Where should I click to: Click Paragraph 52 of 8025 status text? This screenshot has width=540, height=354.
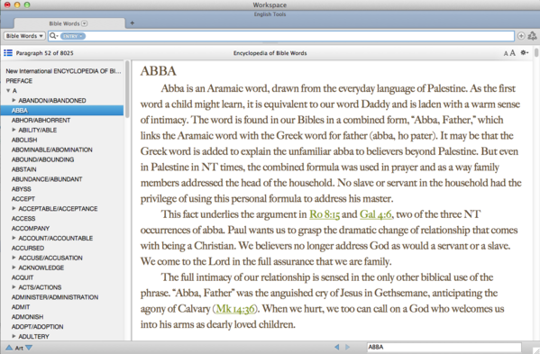click(44, 53)
